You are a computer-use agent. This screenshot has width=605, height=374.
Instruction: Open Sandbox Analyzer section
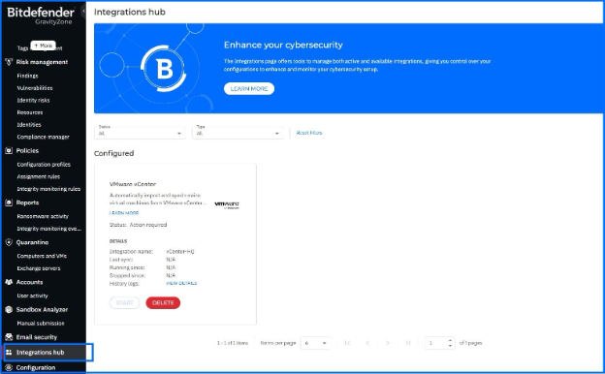(42, 310)
